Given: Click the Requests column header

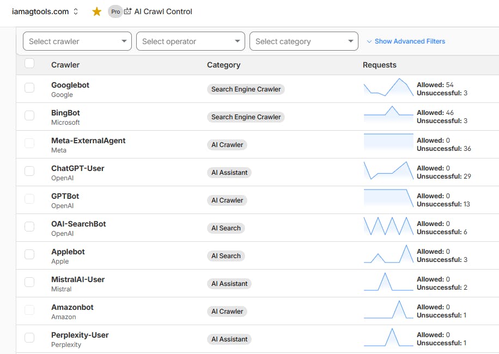Looking at the screenshot, I should 380,65.
